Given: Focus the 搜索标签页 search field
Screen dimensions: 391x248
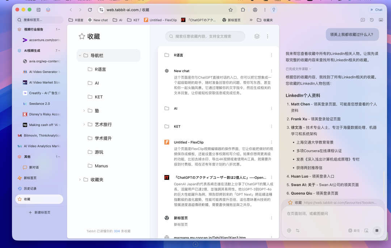Looking at the screenshot, I should [x=39, y=20].
